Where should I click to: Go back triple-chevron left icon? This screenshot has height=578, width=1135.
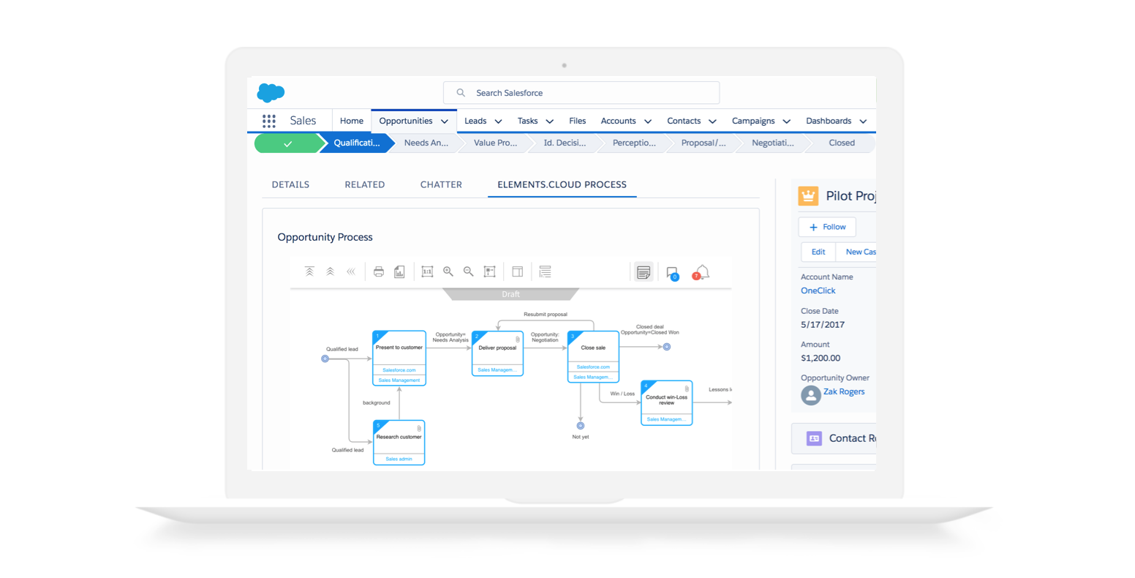(351, 271)
